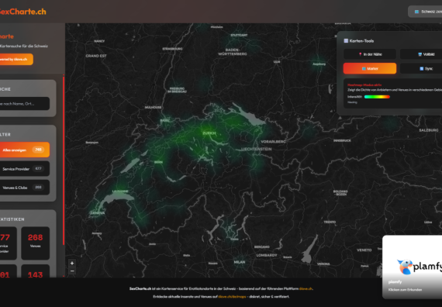Click the red sidebar scrollbar

pos(64,160)
